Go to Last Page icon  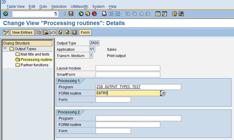[x=148, y=14]
